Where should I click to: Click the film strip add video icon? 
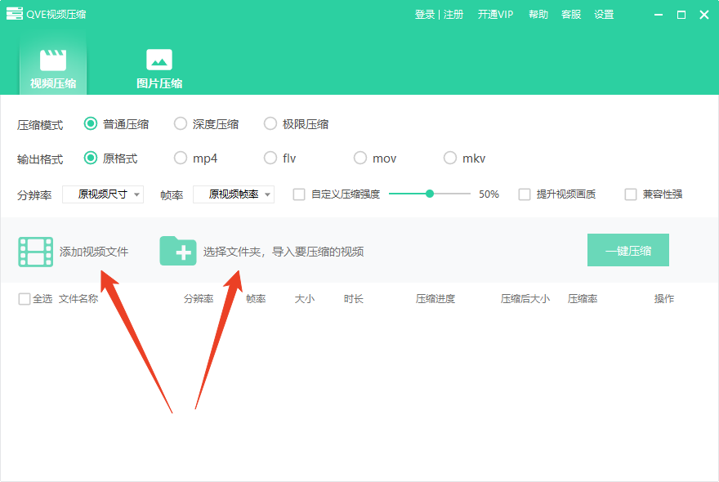pyautogui.click(x=35, y=252)
